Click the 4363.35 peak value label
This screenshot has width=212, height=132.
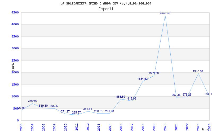coord(165,13)
